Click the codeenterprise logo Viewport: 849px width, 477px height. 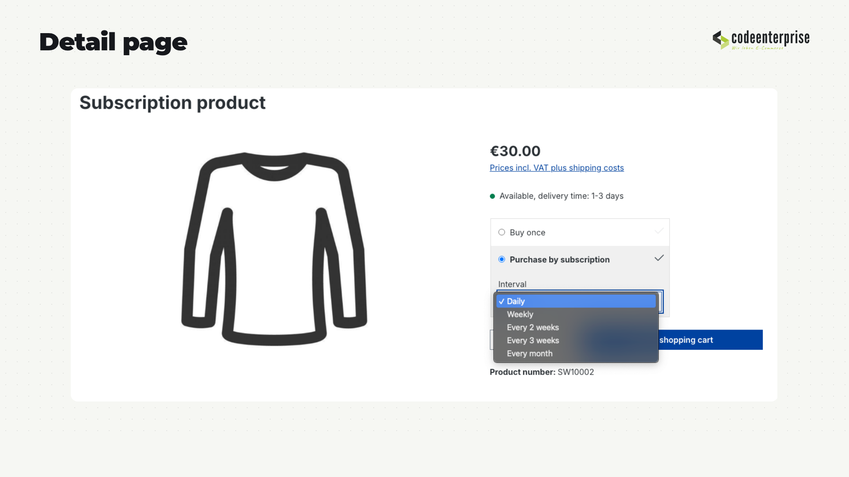[761, 40]
